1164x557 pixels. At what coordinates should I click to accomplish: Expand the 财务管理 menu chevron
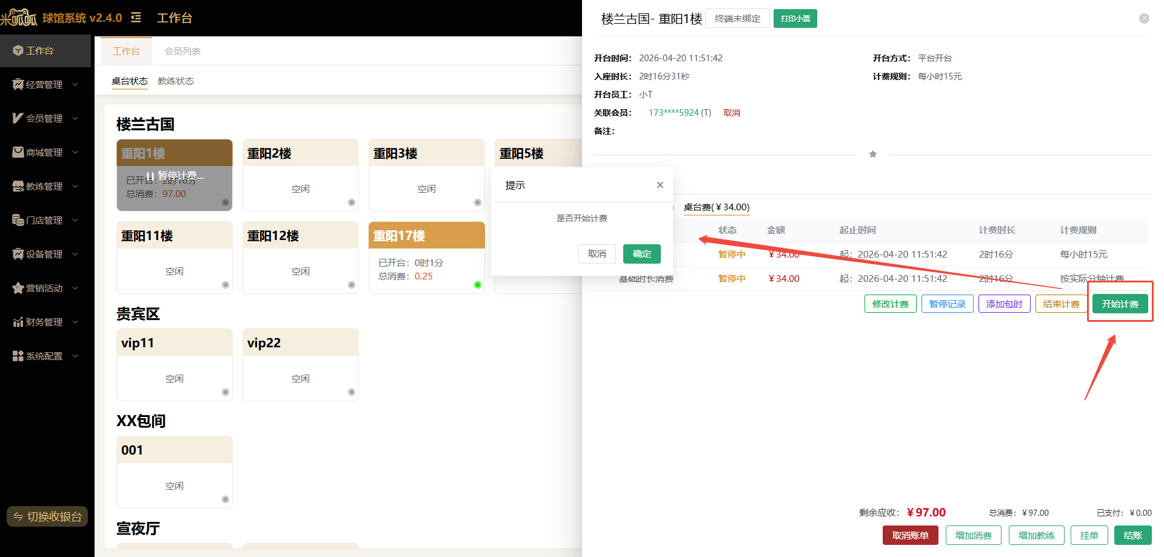click(x=75, y=322)
